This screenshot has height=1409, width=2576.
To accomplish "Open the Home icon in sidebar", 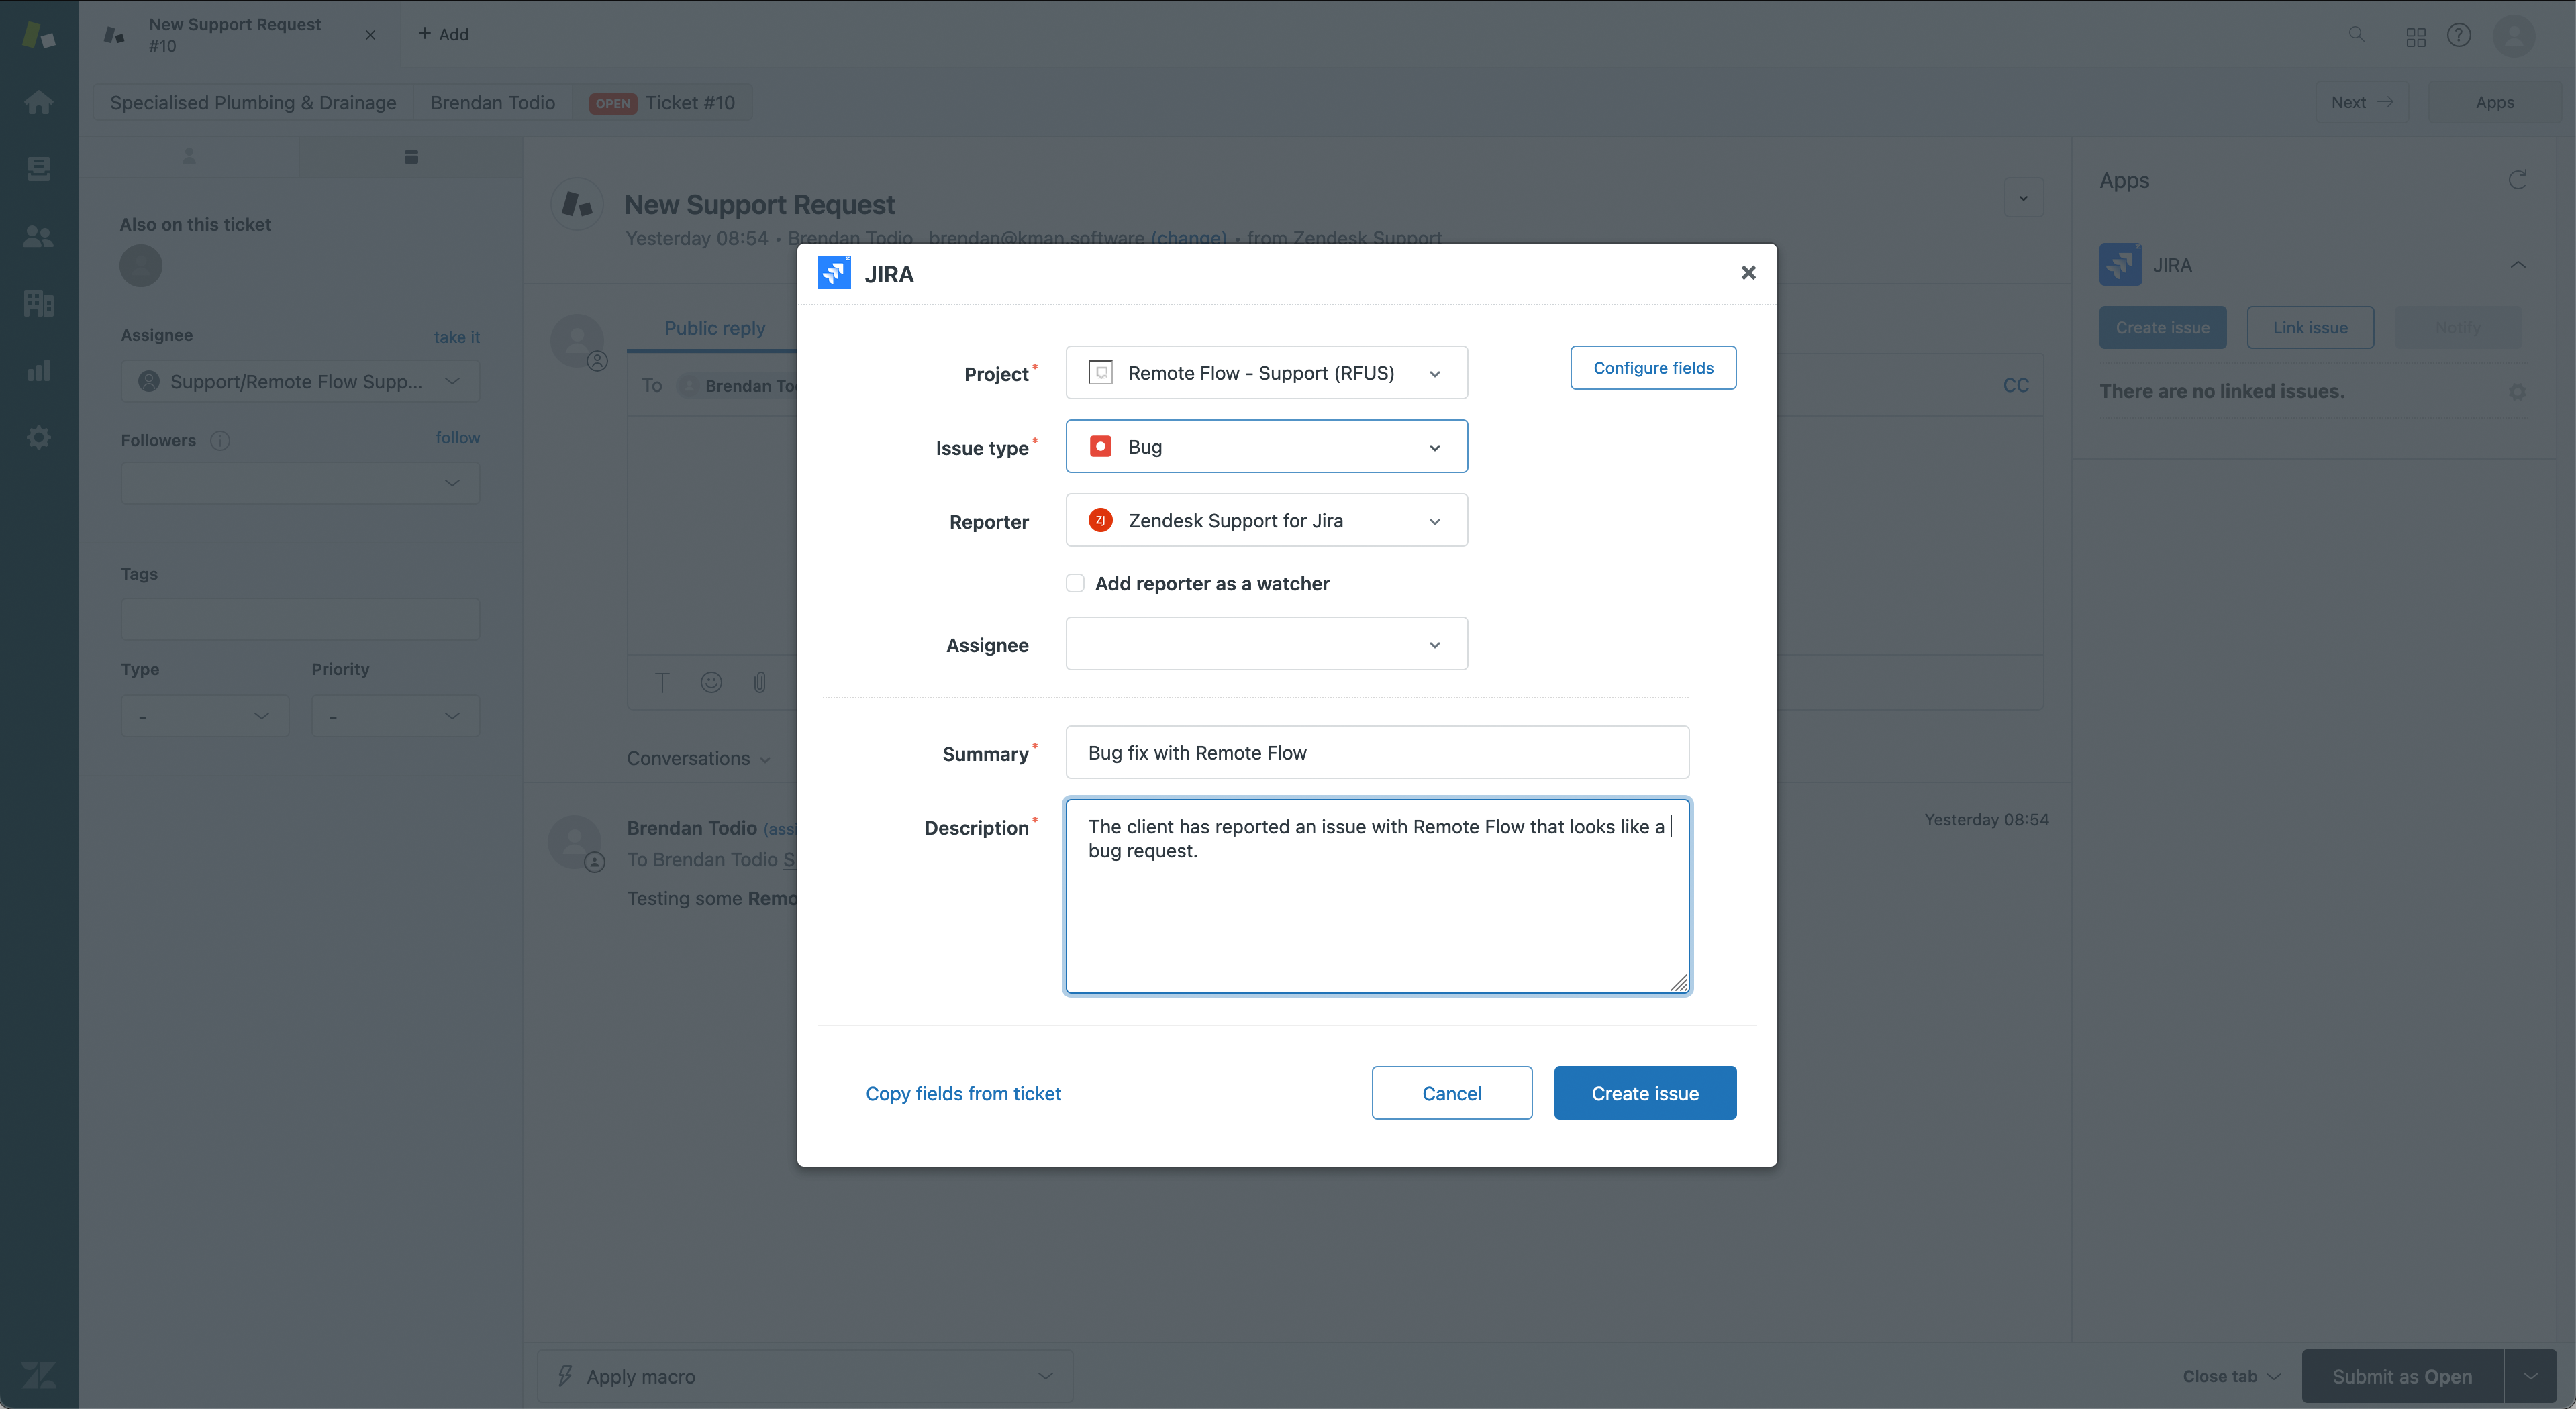I will click(38, 102).
